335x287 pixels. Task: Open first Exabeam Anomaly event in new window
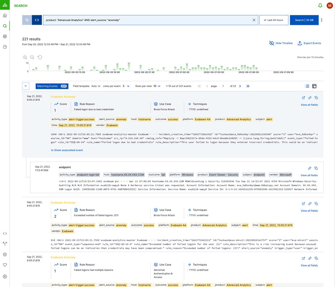304,98
